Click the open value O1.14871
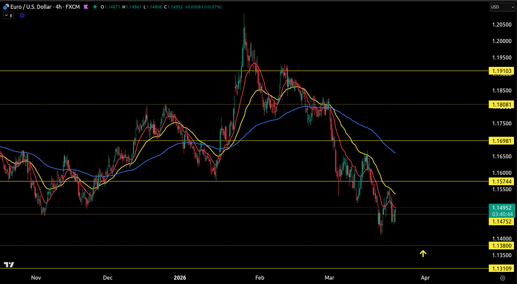Screen dimensions: 517x284 pos(110,7)
